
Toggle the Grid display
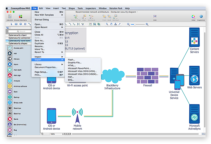[x=155, y=17]
